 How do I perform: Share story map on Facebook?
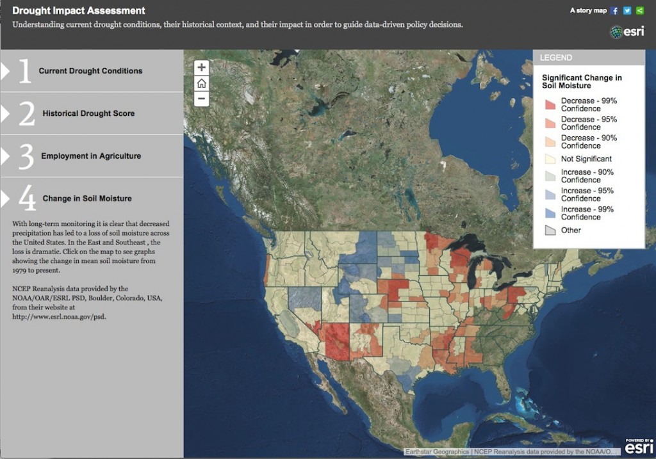pos(614,11)
